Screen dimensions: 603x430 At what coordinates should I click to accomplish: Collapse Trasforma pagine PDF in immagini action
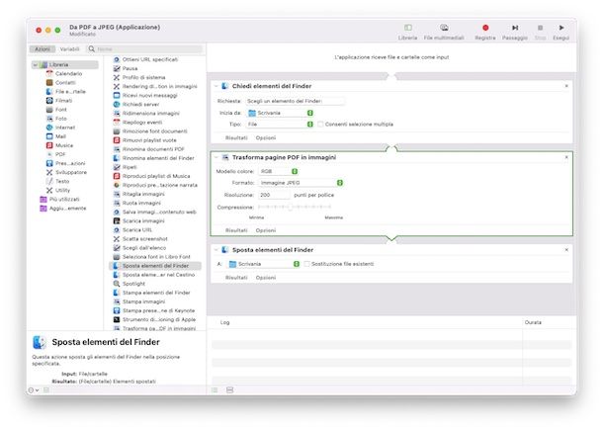tap(215, 157)
